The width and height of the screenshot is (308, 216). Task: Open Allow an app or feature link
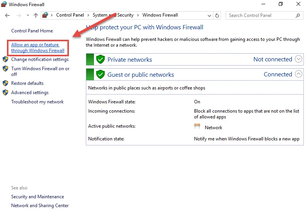click(x=37, y=48)
